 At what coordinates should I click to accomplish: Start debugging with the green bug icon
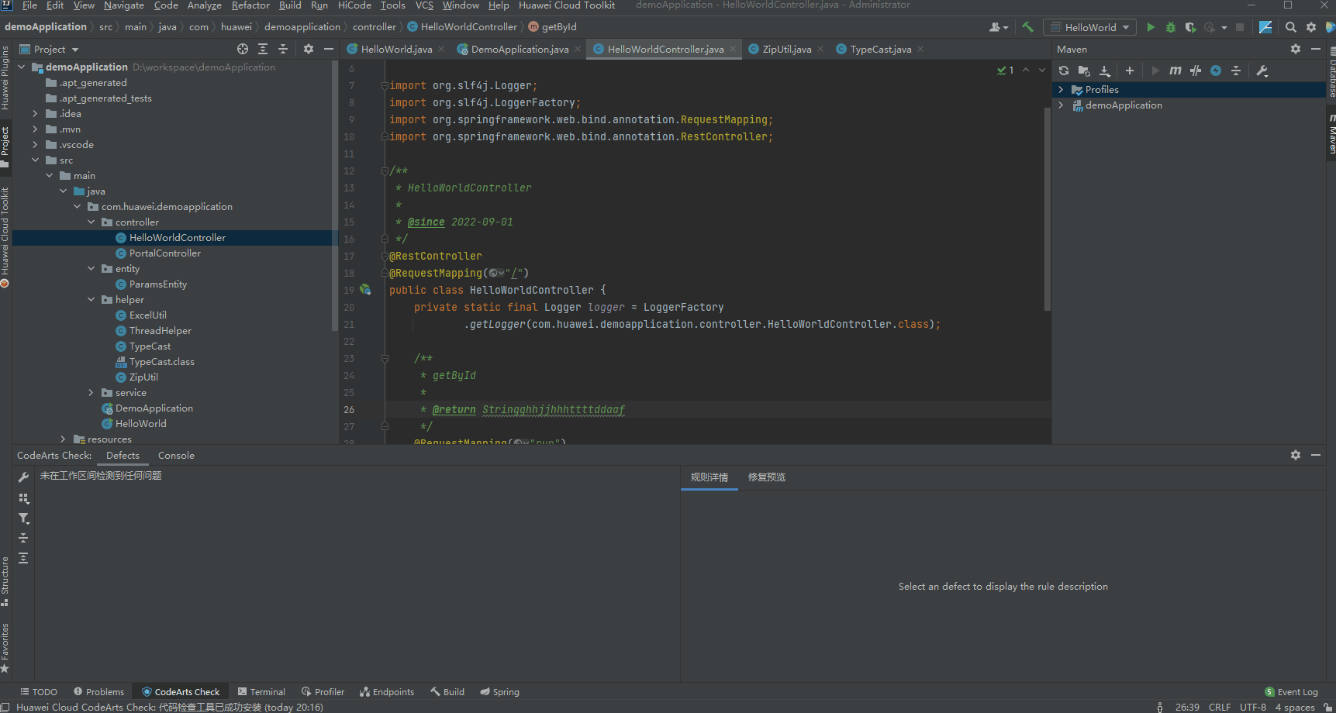point(1171,27)
